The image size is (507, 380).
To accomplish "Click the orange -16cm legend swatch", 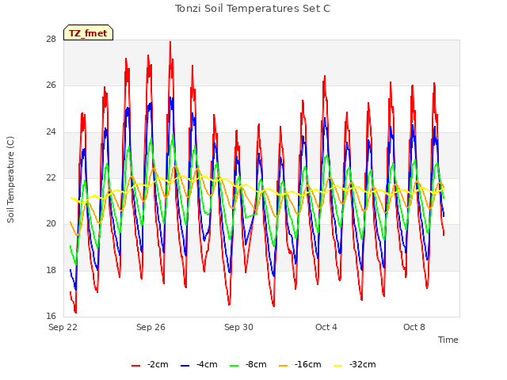I will (283, 366).
